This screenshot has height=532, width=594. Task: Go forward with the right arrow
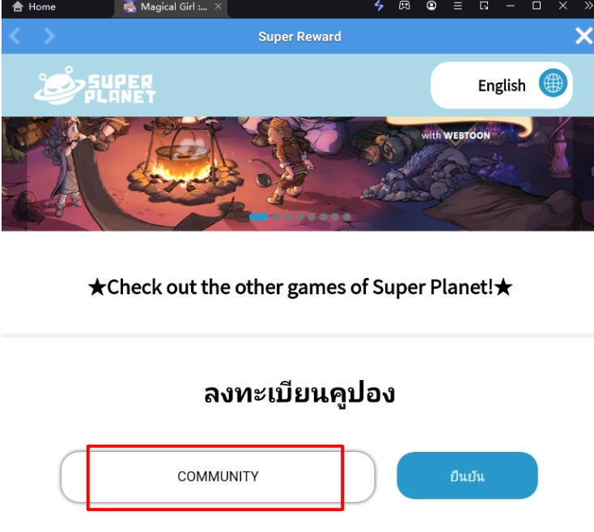tap(49, 36)
